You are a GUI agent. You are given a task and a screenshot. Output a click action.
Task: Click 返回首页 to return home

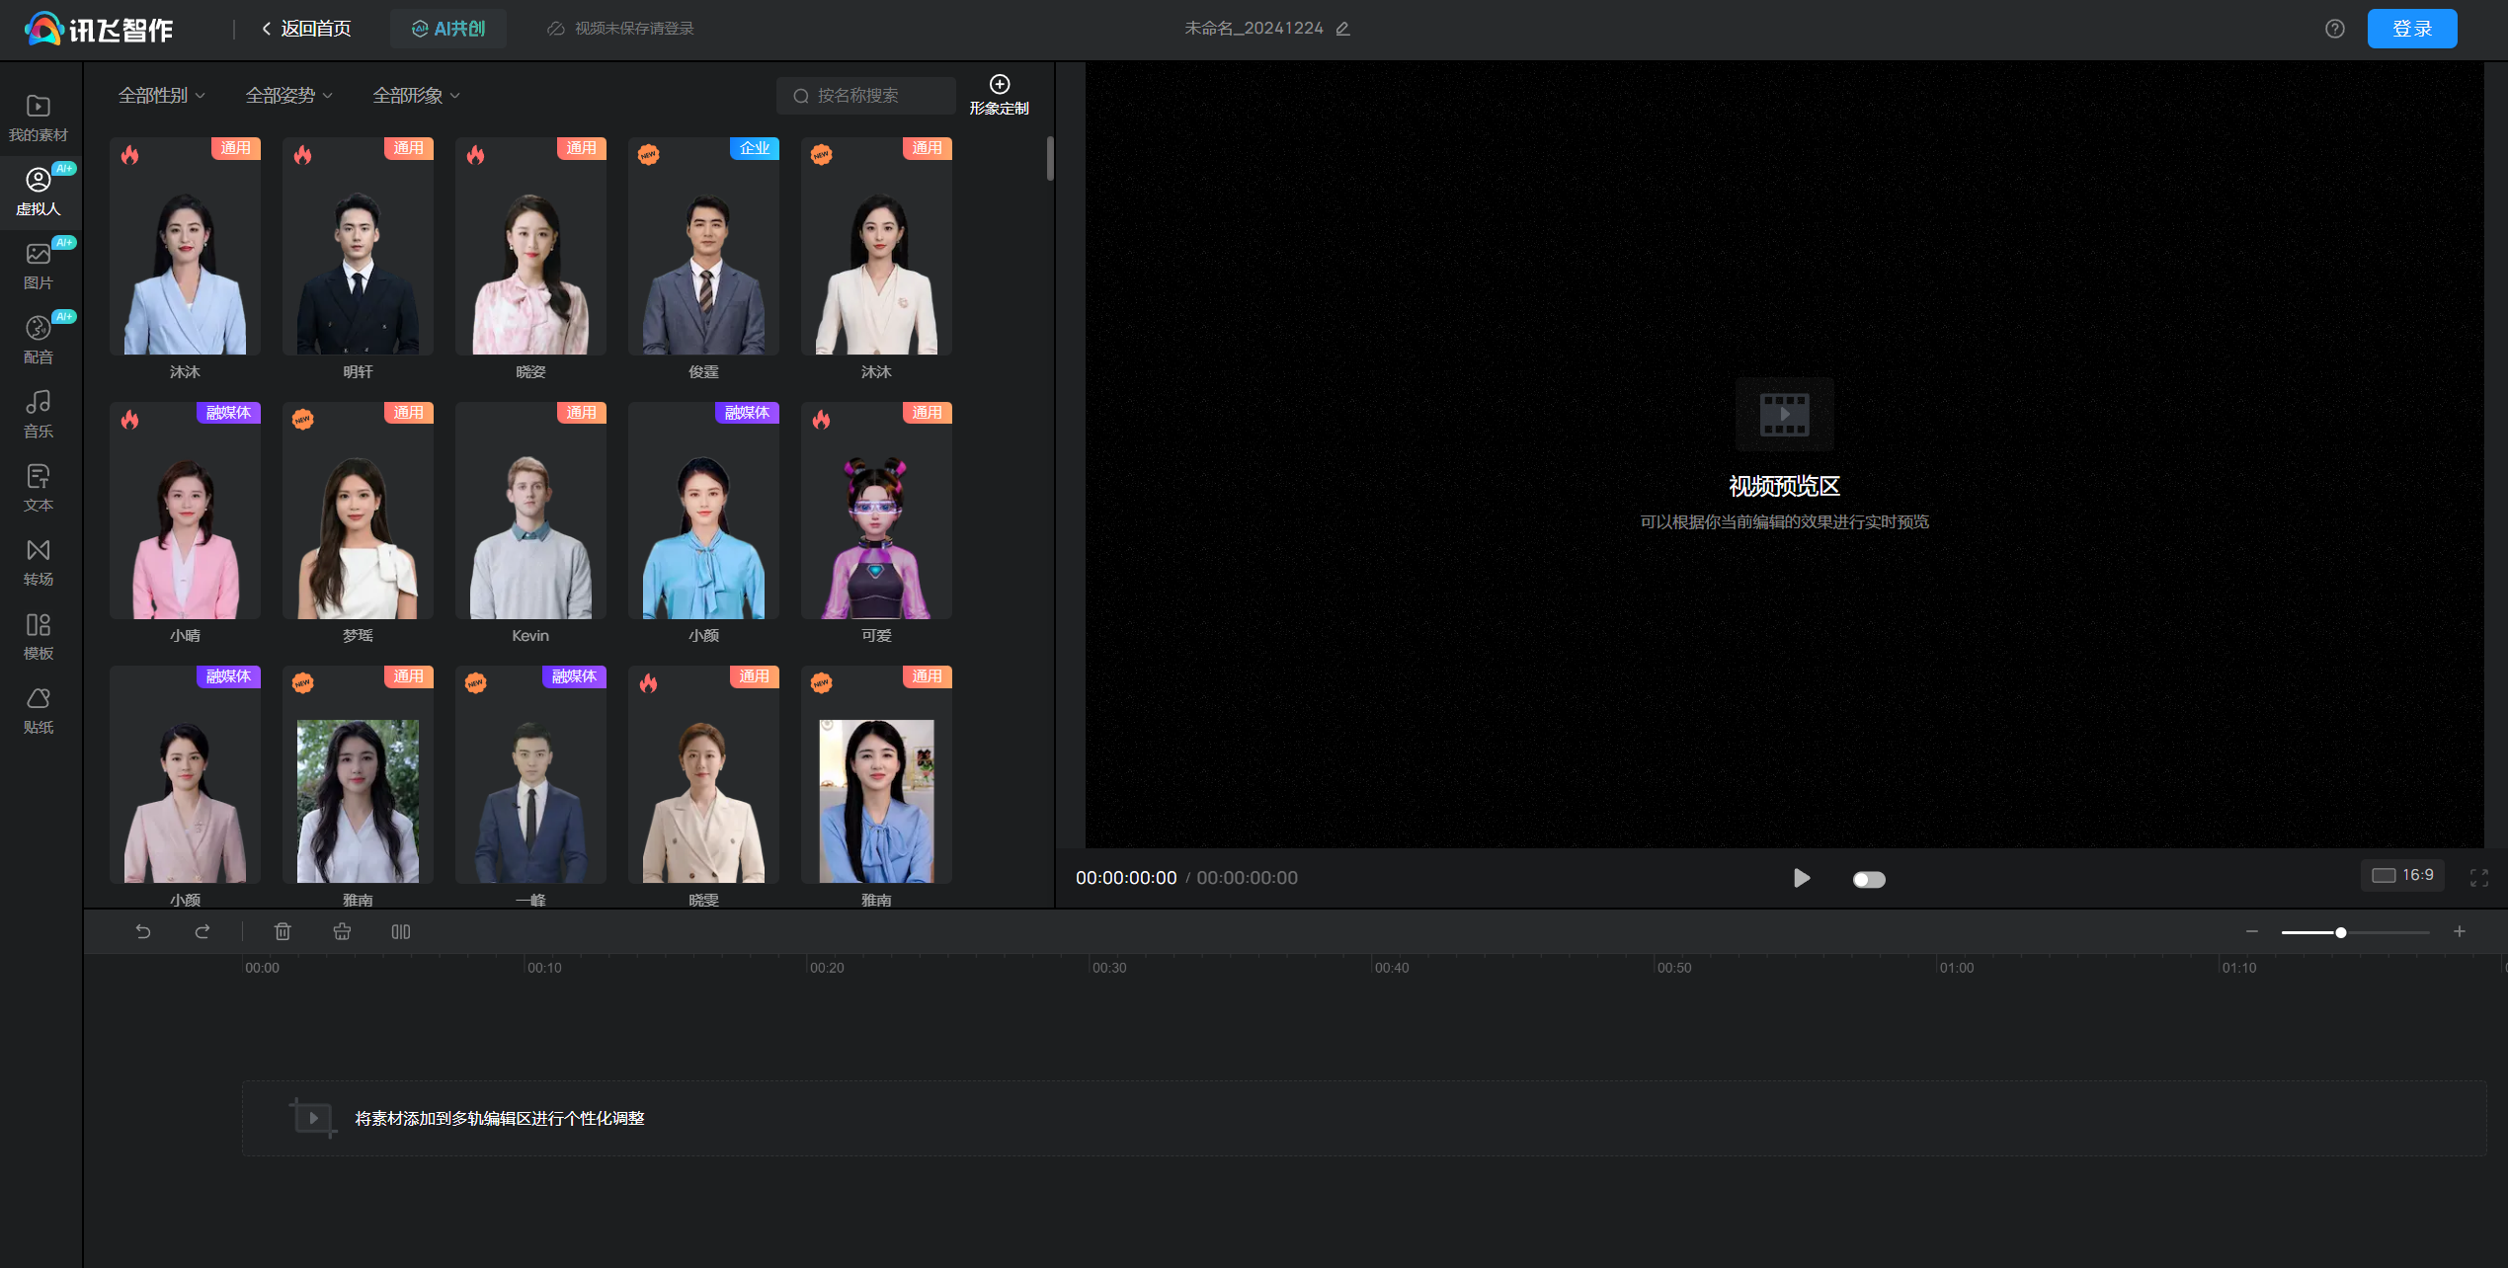(x=306, y=29)
